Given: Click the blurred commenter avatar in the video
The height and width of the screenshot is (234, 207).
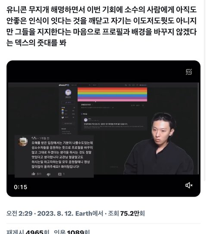Looking at the screenshot, I should coord(23,142).
